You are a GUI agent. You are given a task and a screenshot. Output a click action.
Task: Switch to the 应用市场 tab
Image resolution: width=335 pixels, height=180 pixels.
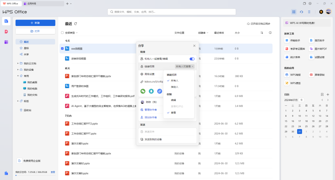(43, 4)
